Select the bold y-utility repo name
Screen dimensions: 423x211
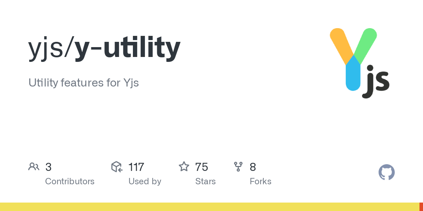click(x=128, y=48)
